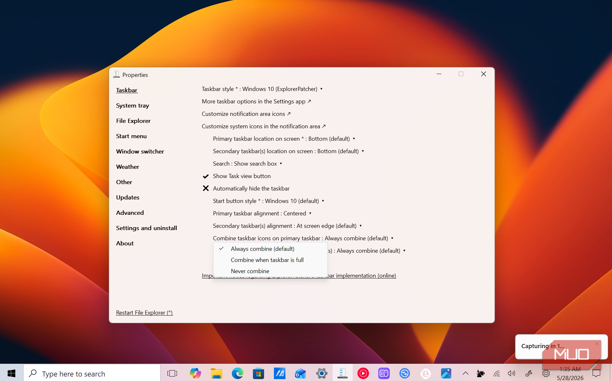Toggle Automatically hide the taskbar option
This screenshot has height=381, width=612.
click(x=246, y=189)
